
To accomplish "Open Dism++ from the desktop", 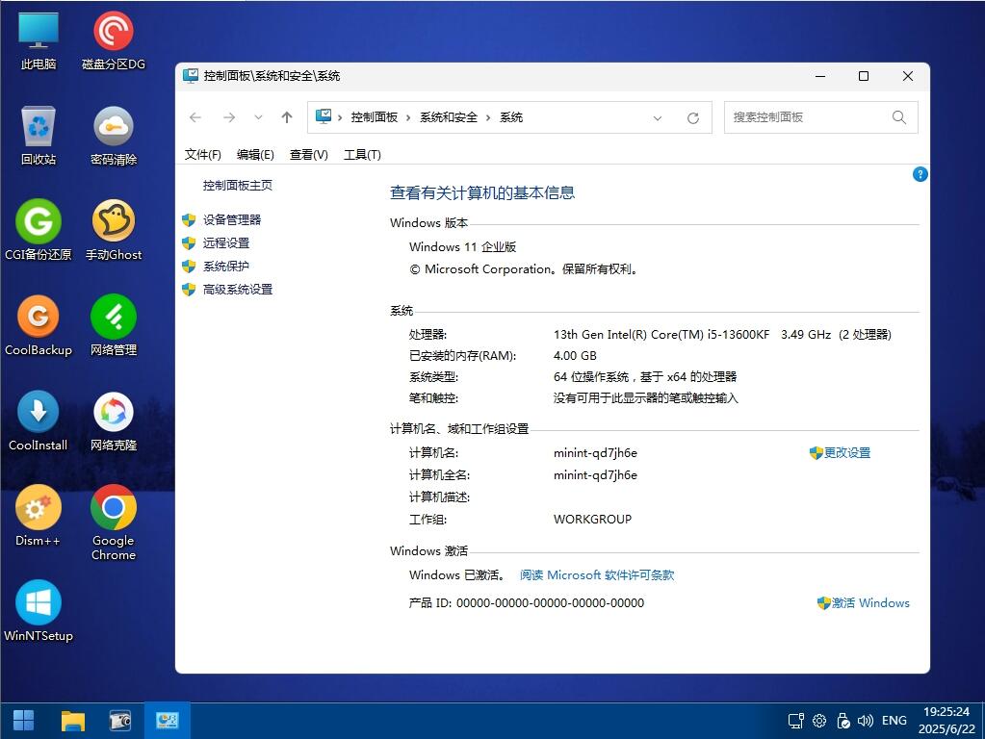I will [38, 507].
